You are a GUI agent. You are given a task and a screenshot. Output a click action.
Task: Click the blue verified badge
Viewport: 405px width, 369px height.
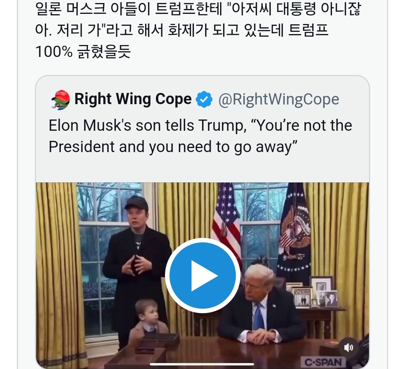click(204, 100)
